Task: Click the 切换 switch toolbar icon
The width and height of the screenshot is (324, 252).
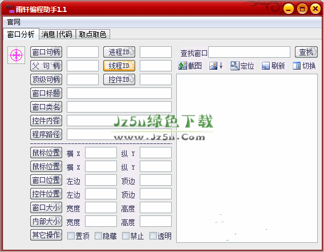Action: pyautogui.click(x=304, y=66)
